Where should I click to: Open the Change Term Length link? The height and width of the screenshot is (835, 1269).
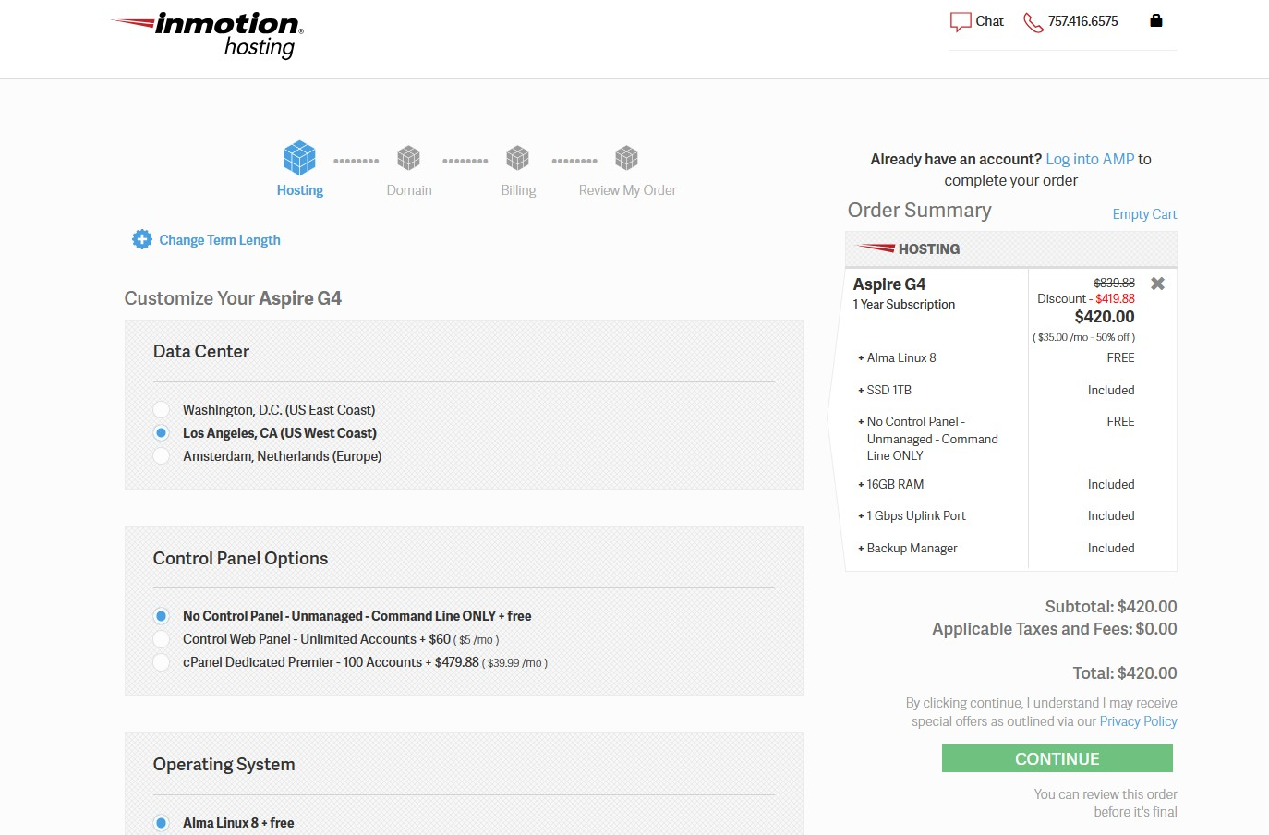tap(220, 240)
